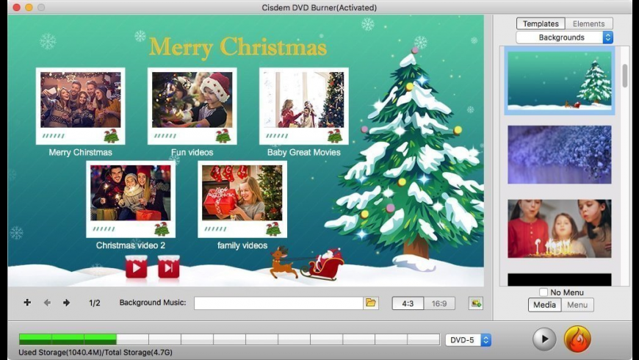The width and height of the screenshot is (639, 360).
Task: Click the 'Baby Great Movies' caption label
Action: click(x=303, y=153)
